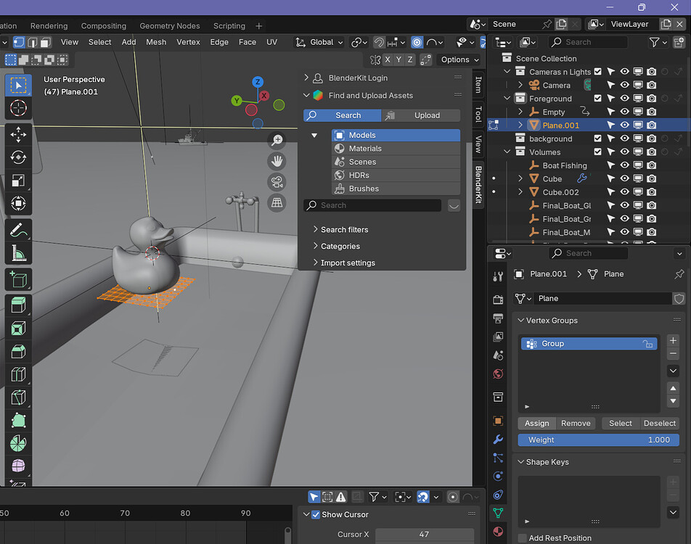Select HDRs asset type
Screen dimensions: 691x544
[x=396, y=176]
